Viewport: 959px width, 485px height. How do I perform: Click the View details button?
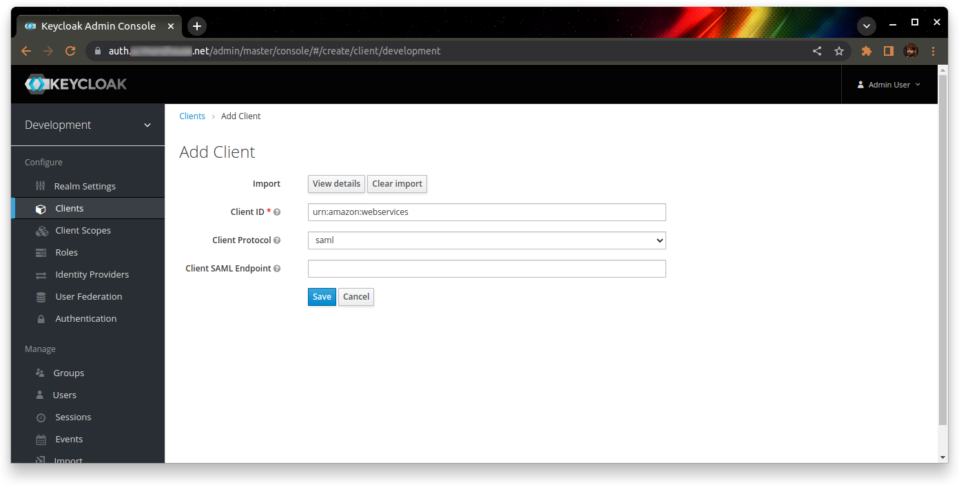tap(336, 184)
